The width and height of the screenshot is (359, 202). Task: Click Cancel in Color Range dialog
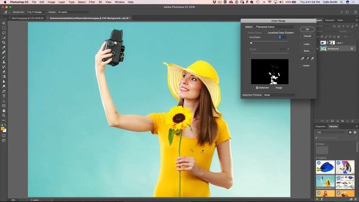307,36
